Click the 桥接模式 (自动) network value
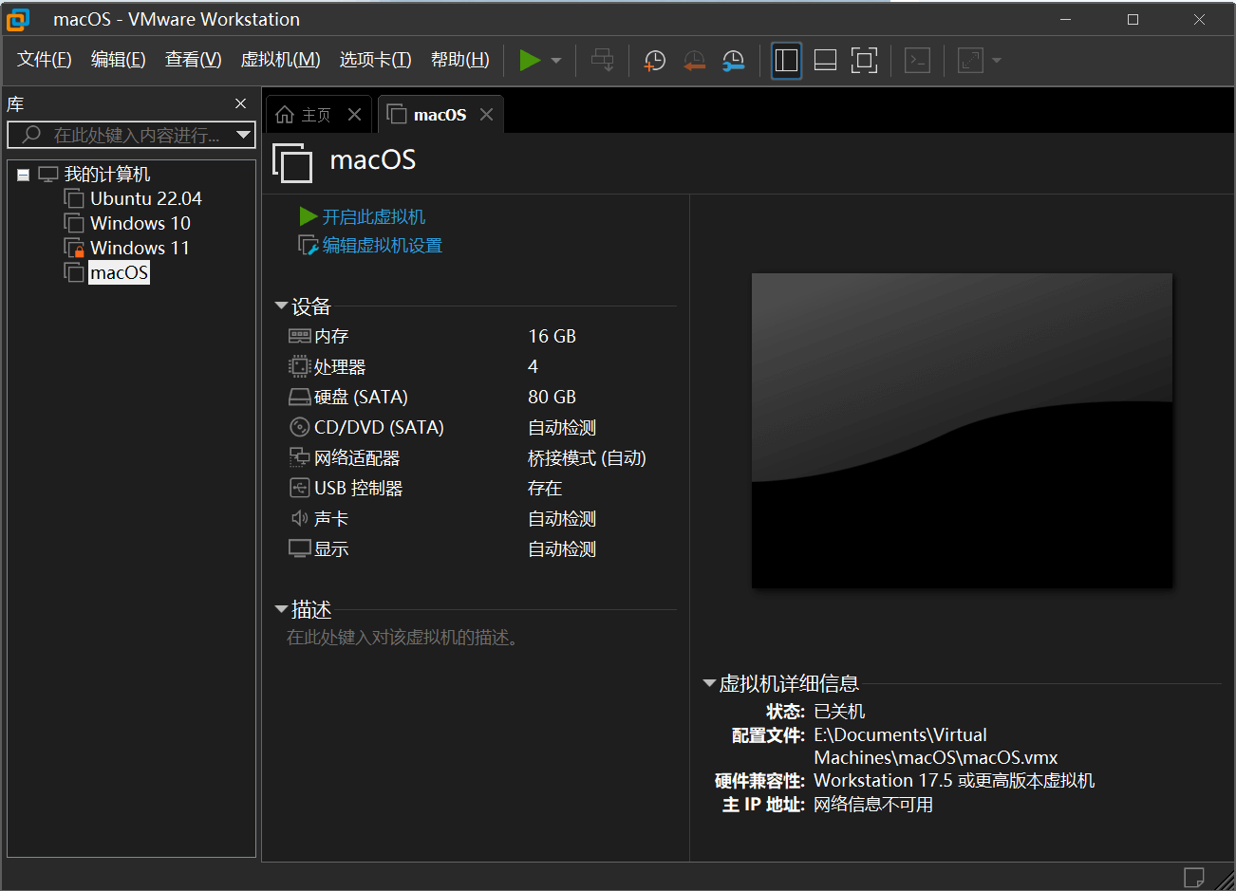Image resolution: width=1236 pixels, height=891 pixels. 587,458
